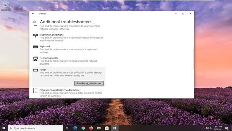
Task: Go back using the Settings back arrow
Action: click(33, 13)
